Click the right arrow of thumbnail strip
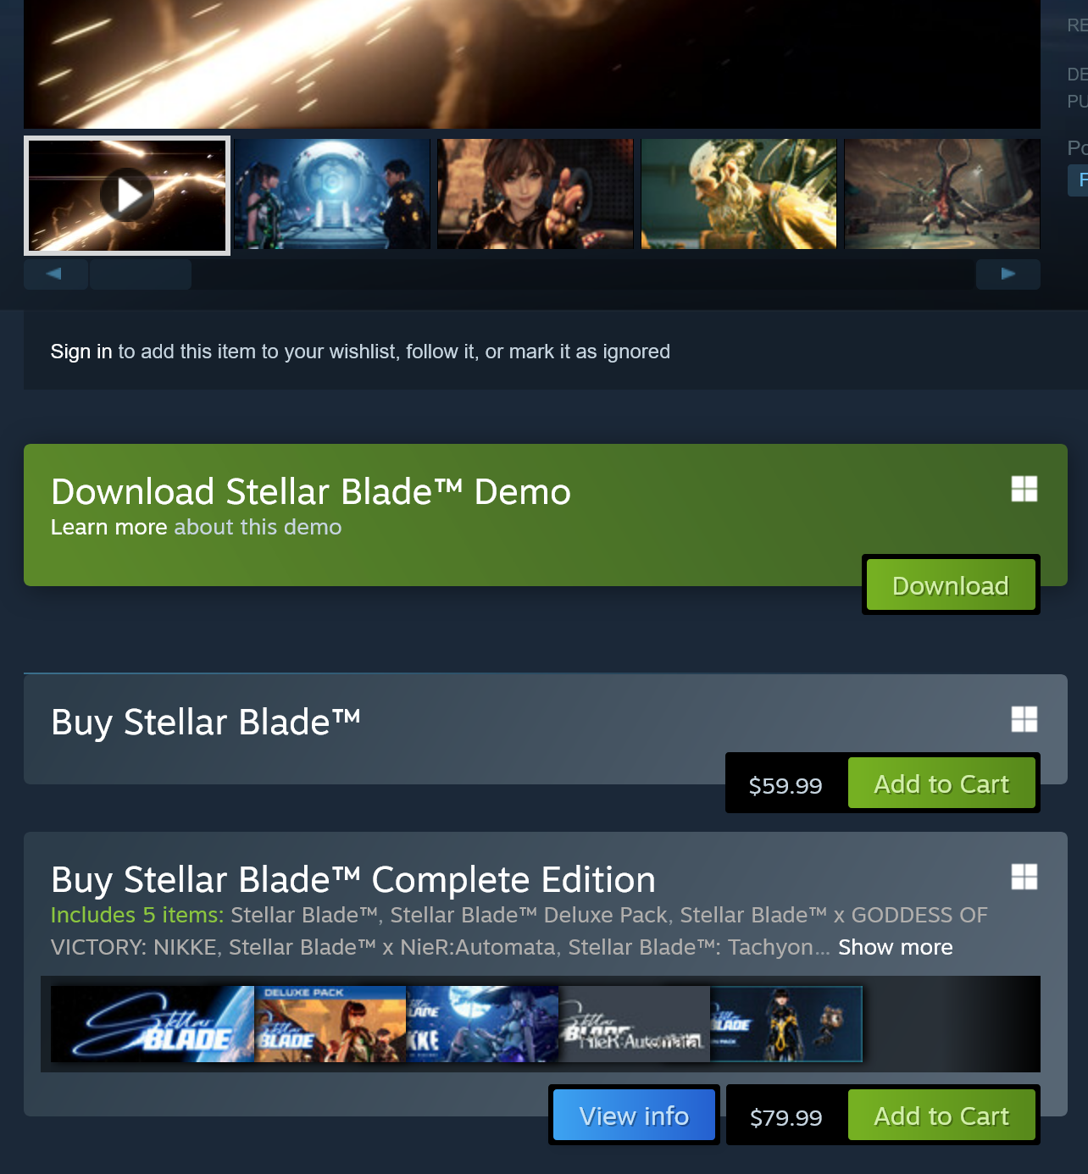Viewport: 1088px width, 1174px height. point(1008,274)
